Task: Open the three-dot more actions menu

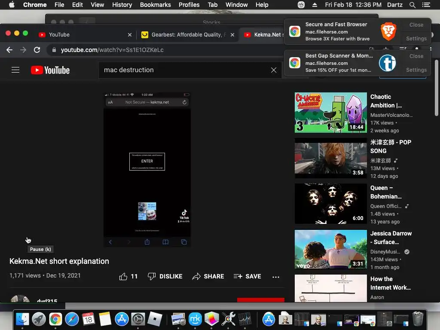Action: [276, 277]
